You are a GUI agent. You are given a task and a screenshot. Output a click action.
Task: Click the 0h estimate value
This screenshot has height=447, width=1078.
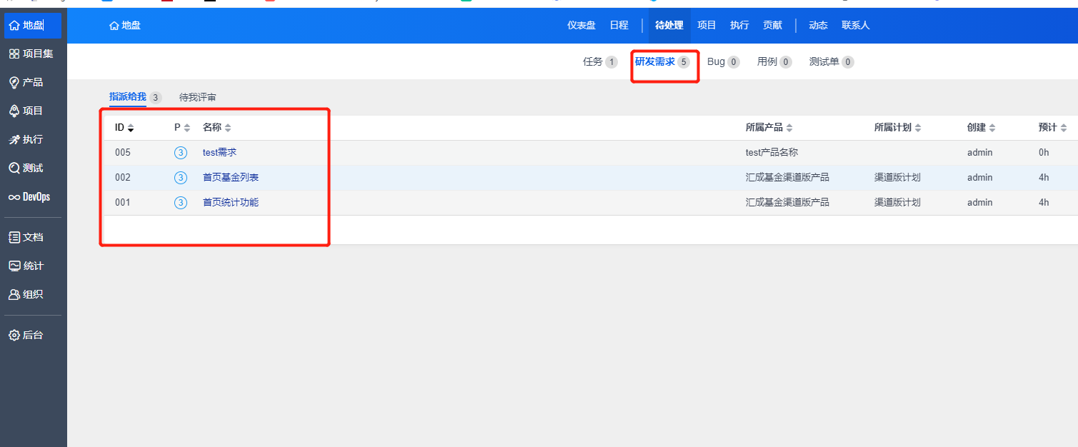pyautogui.click(x=1044, y=153)
